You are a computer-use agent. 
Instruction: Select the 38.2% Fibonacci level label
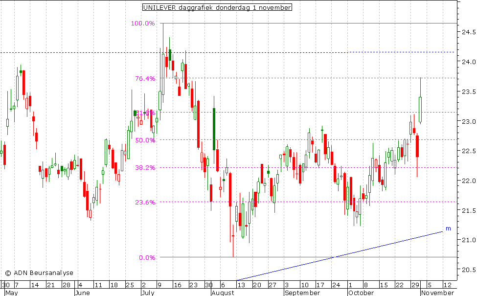145,168
